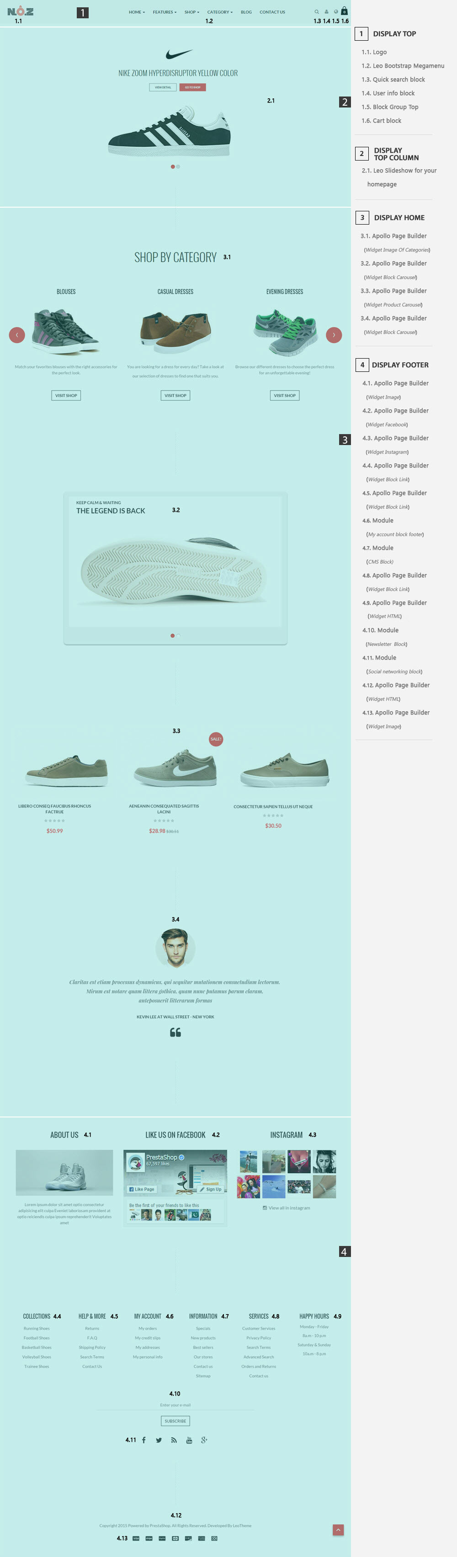457x1557 pixels.
Task: Click Visit Shop under Casual Dresses
Action: (175, 395)
